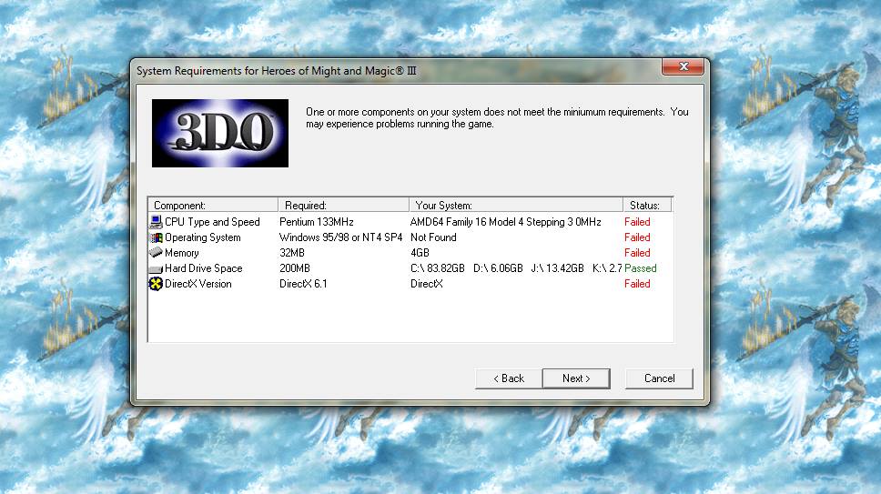The image size is (881, 494).
Task: Go to previous step with Back button
Action: tap(509, 378)
